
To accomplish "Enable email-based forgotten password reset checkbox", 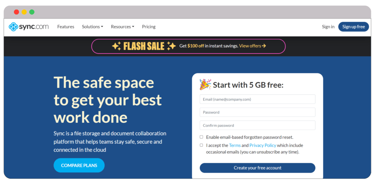I will 201,137.
